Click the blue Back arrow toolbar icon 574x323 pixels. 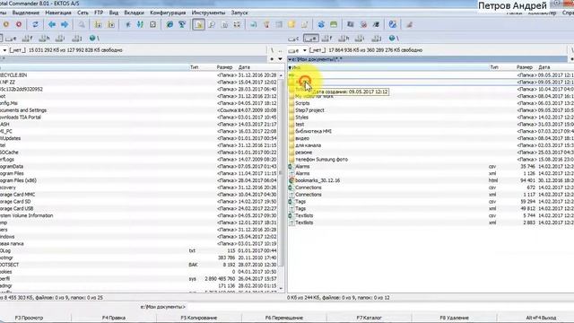click(x=52, y=24)
